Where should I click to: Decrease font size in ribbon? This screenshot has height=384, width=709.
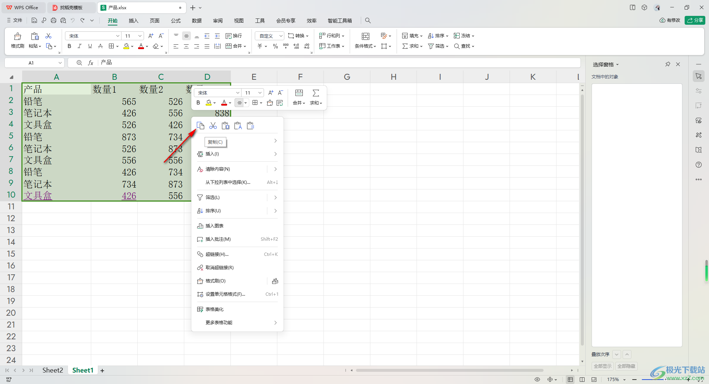coord(161,36)
